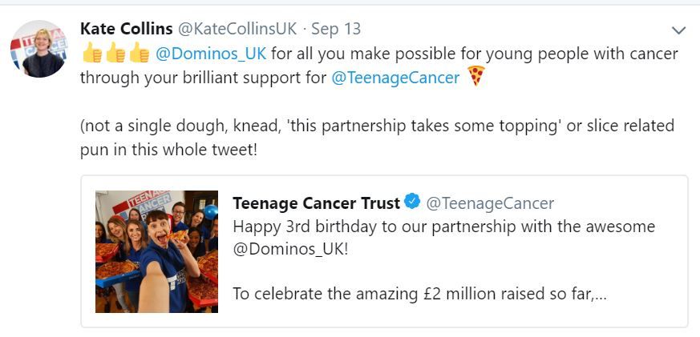This screenshot has width=700, height=337.
Task: Click the grey @TeenageCancer handle in quoted tweet
Action: tap(489, 203)
